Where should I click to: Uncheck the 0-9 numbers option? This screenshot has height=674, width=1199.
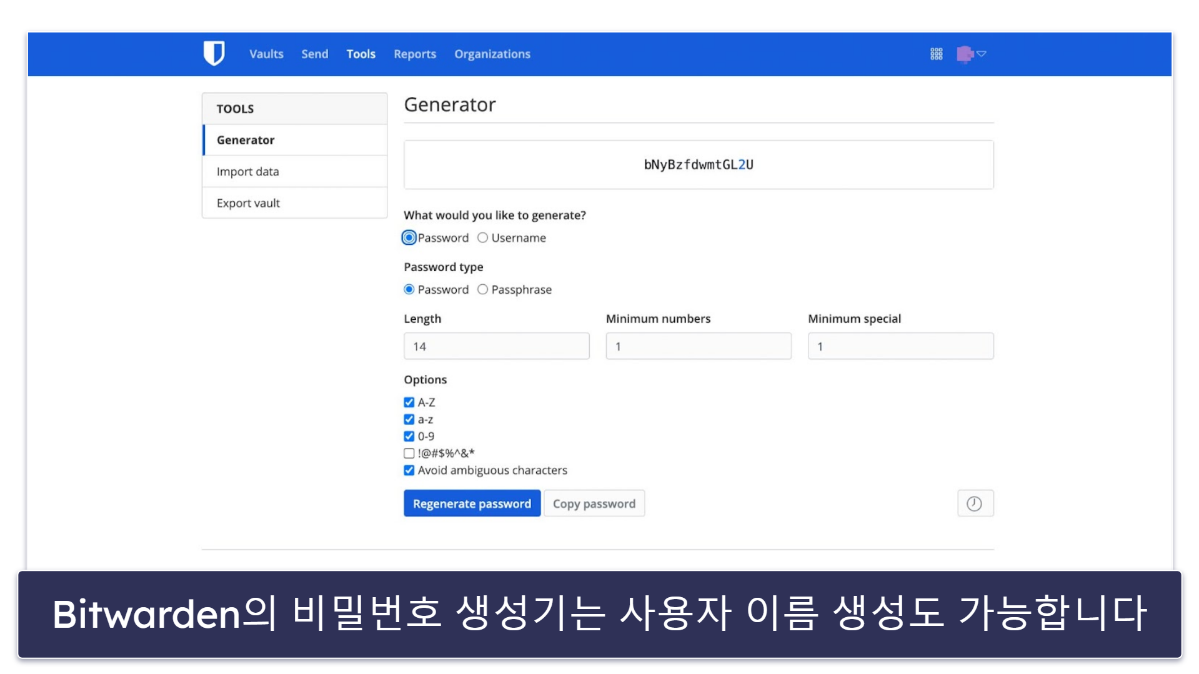tap(409, 436)
